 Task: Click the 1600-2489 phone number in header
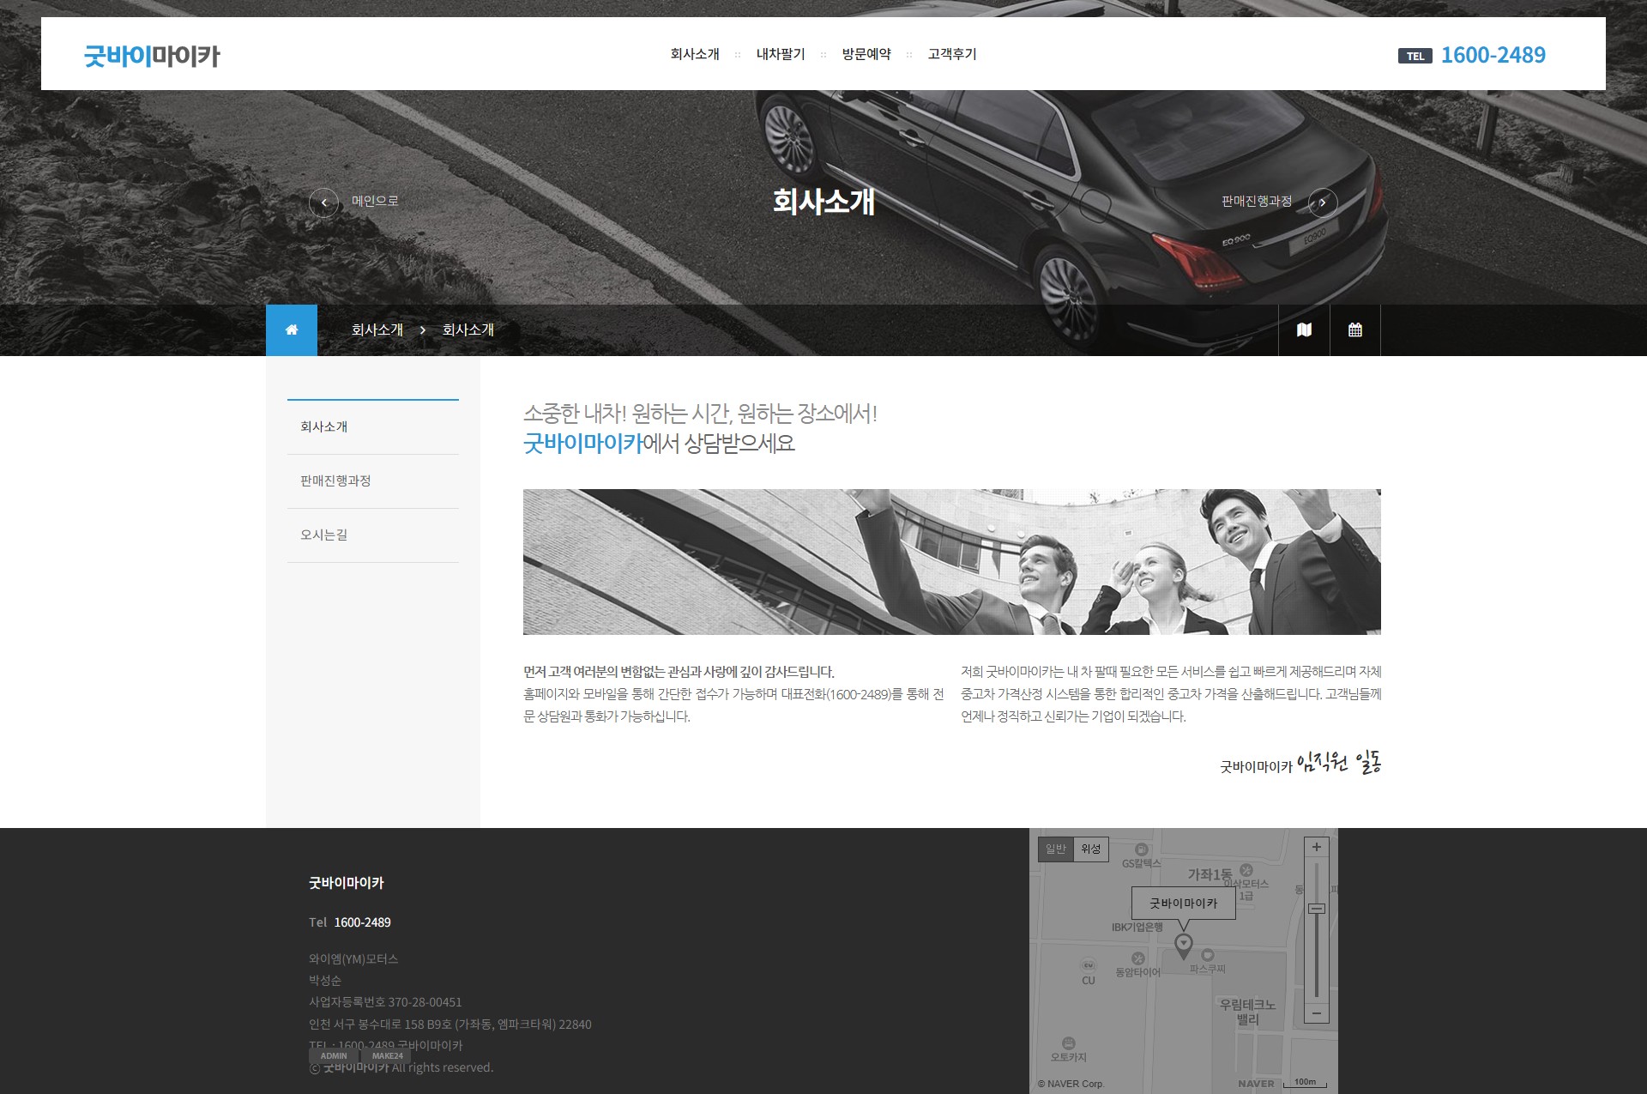point(1493,55)
